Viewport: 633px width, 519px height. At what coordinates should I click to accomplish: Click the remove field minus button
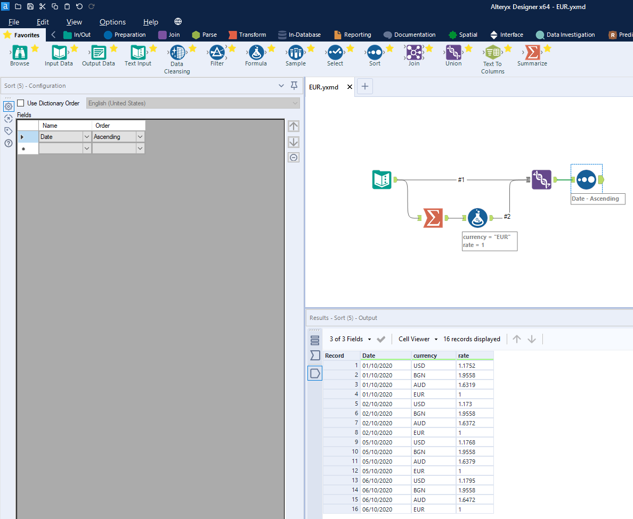coord(294,157)
